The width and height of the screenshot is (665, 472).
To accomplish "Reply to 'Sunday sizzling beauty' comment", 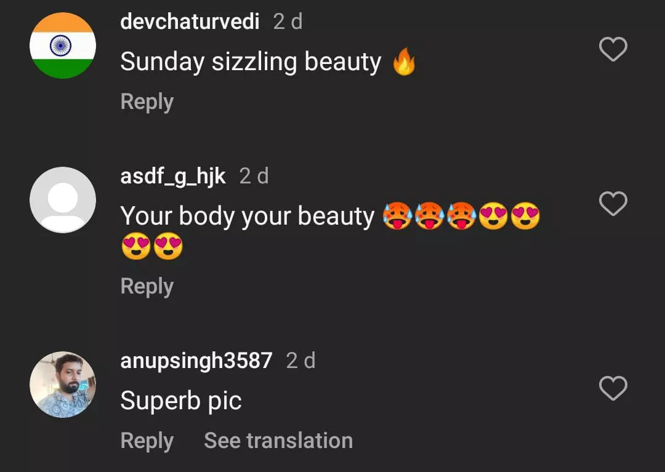I will coord(147,102).
